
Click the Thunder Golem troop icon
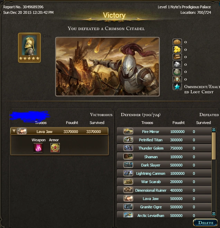click(x=128, y=148)
